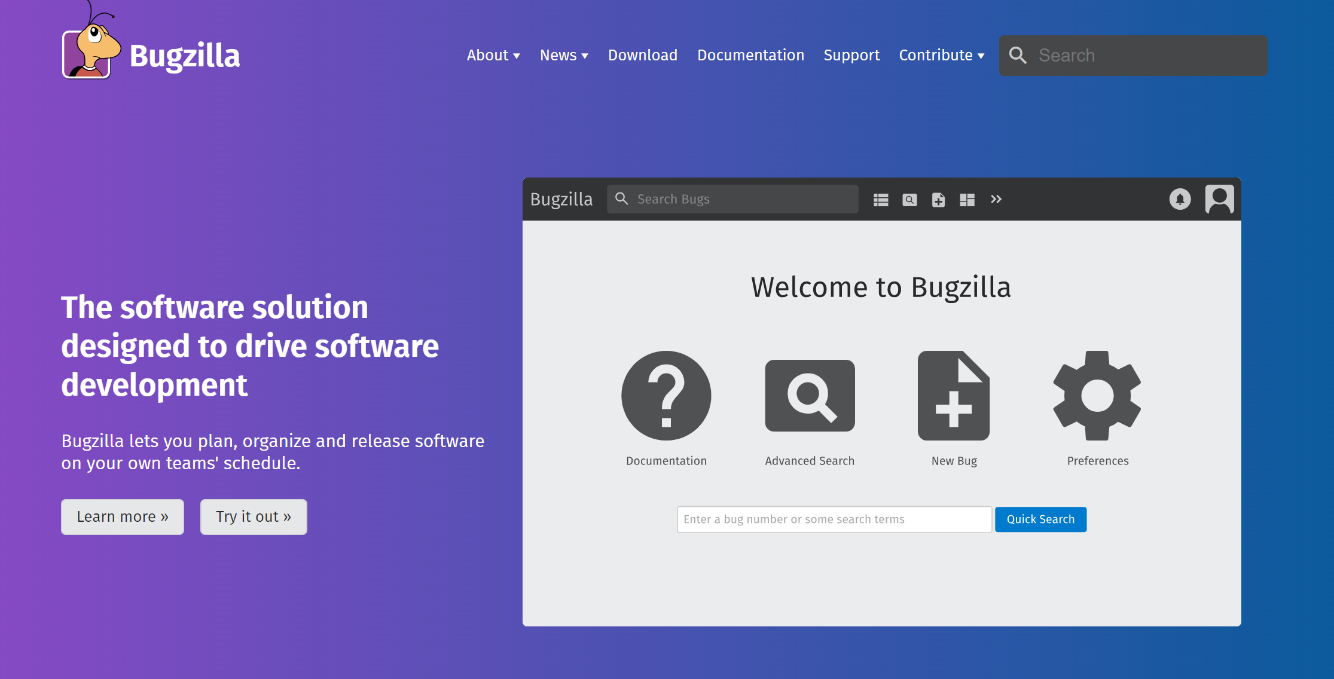Click the grid/dashboard icon in toolbar
This screenshot has width=1334, height=679.
(x=967, y=199)
